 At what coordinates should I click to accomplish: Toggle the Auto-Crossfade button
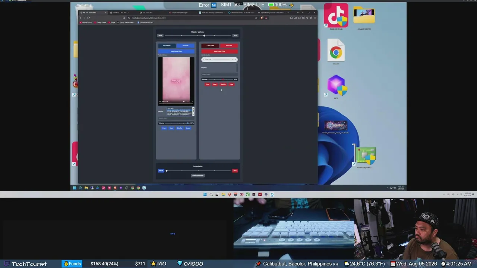pyautogui.click(x=198, y=176)
